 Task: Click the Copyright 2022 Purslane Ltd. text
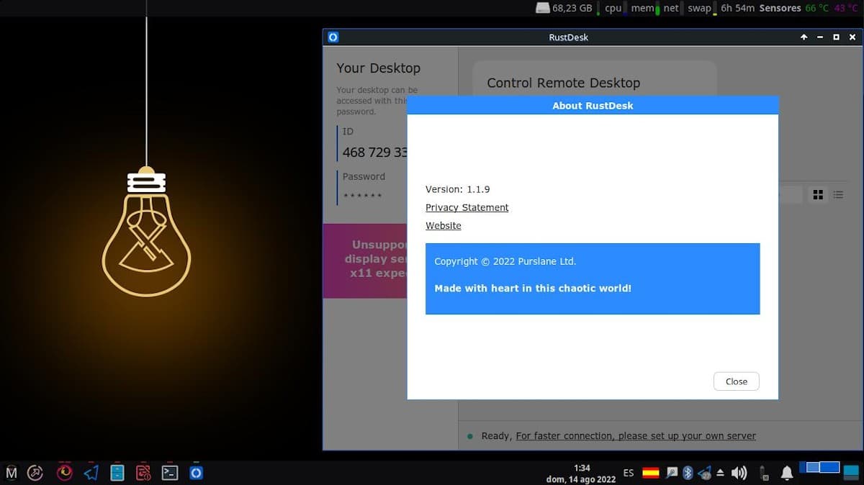pos(505,261)
